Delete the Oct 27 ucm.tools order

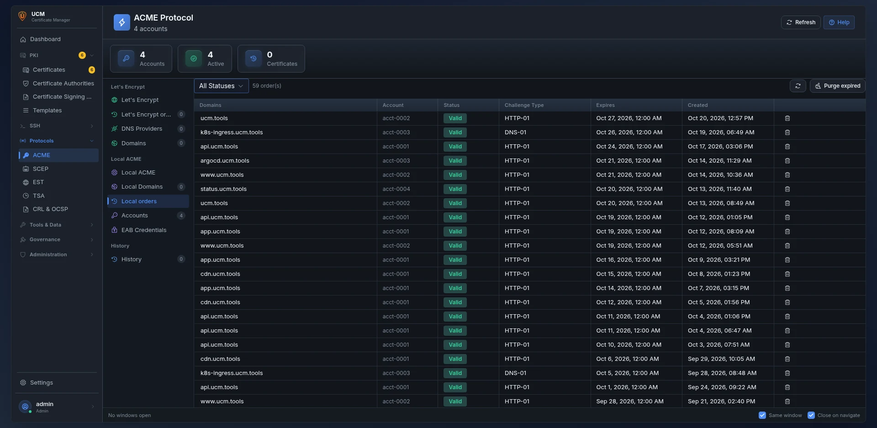click(x=787, y=118)
